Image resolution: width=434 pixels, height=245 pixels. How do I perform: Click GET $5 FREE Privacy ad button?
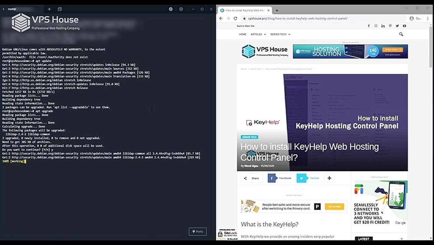click(334, 207)
